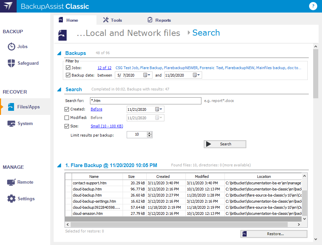Click the Home tab file icon
This screenshot has width=322, height=245.
pyautogui.click(x=61, y=20)
